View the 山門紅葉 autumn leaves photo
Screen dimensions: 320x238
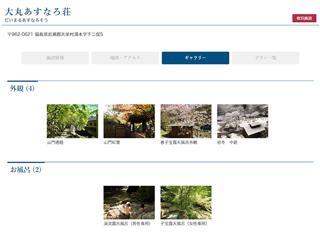129,121
